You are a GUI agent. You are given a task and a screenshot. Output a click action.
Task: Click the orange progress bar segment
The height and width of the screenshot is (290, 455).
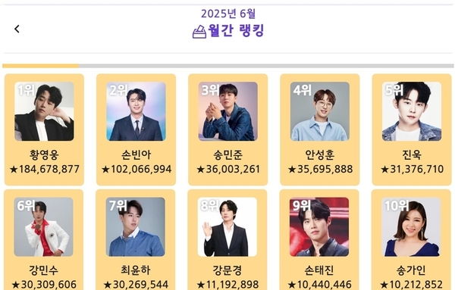(40, 66)
